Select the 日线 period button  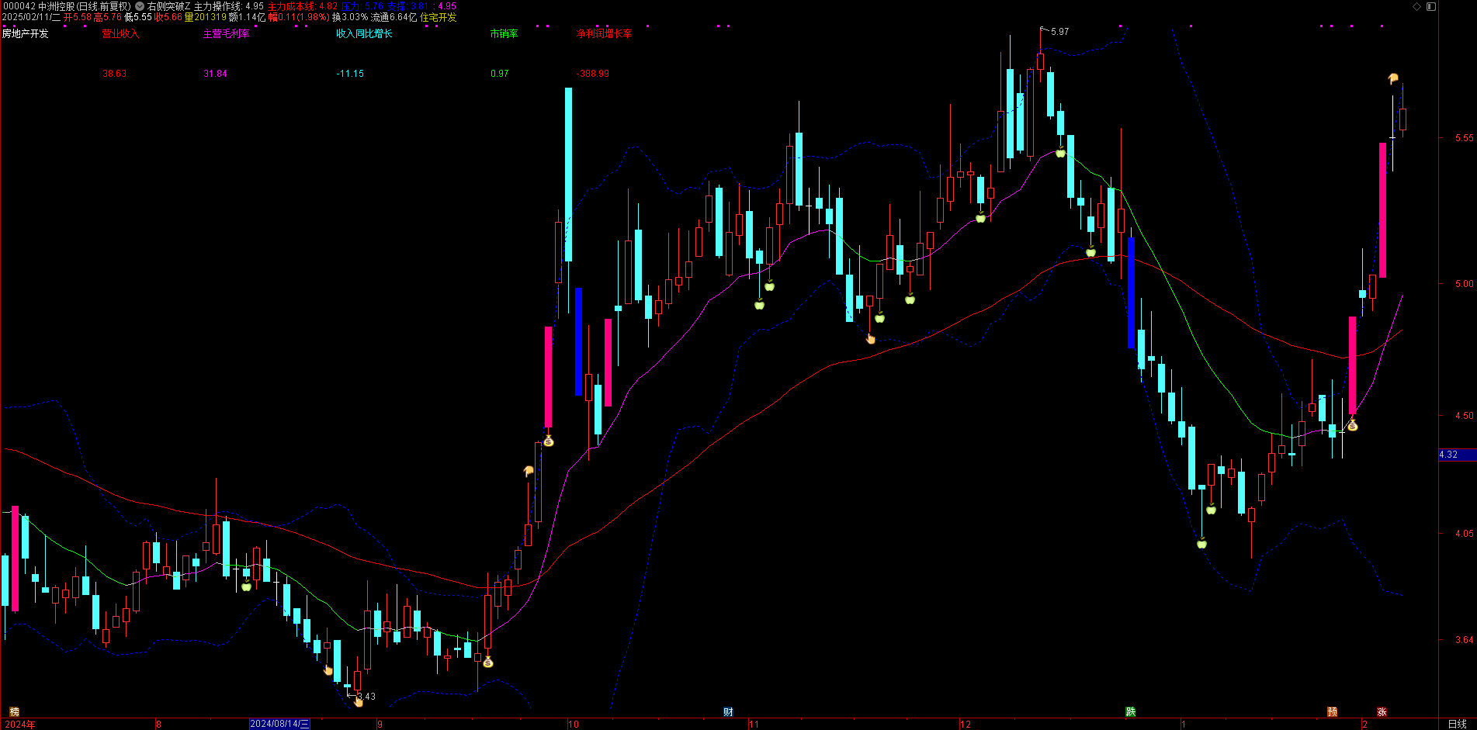[1457, 724]
